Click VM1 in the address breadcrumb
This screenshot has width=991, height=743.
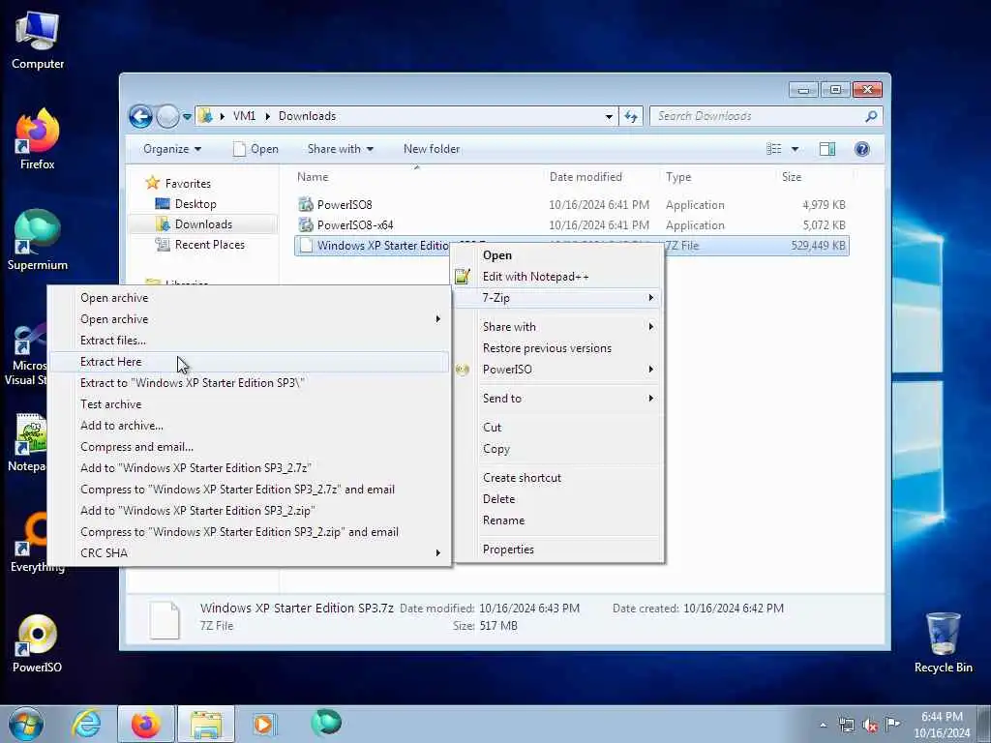point(244,116)
